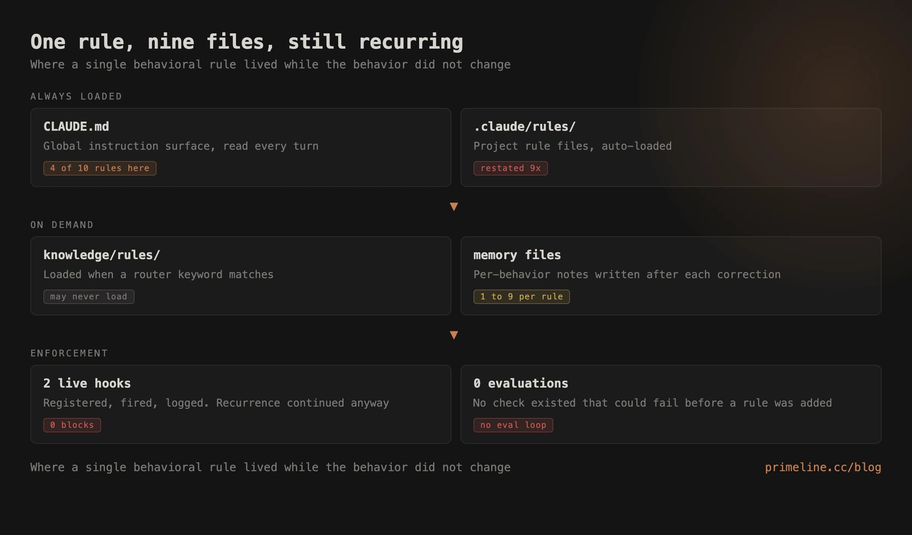The width and height of the screenshot is (912, 535).
Task: Click the 'restated 9x' badge
Action: (x=510, y=168)
